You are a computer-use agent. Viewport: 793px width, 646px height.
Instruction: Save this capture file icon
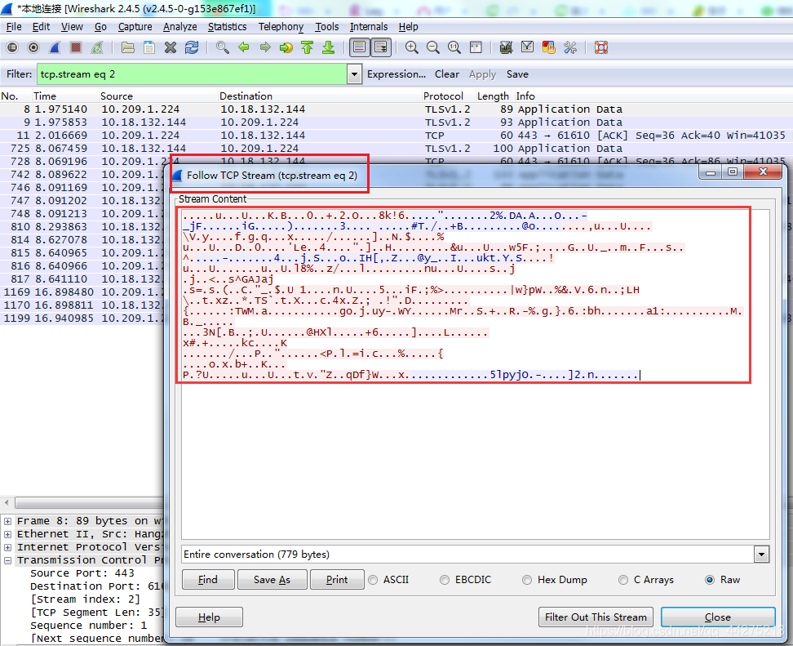[x=149, y=47]
